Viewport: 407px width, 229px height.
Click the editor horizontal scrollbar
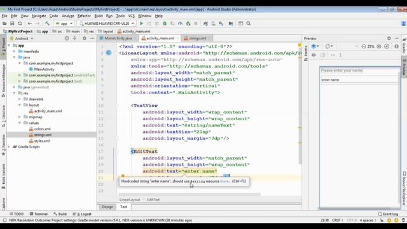tap(190, 194)
